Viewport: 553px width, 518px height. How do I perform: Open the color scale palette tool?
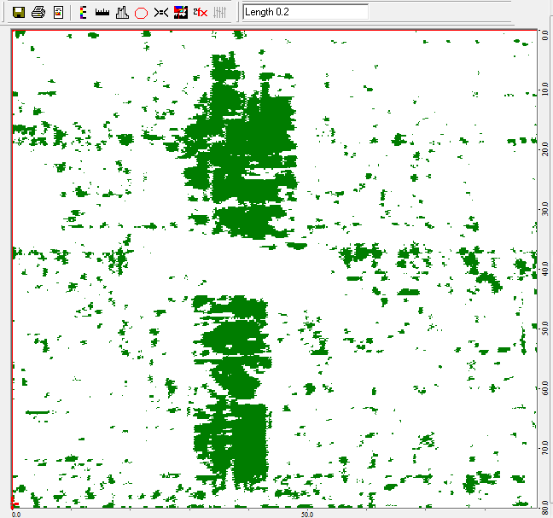(x=83, y=12)
